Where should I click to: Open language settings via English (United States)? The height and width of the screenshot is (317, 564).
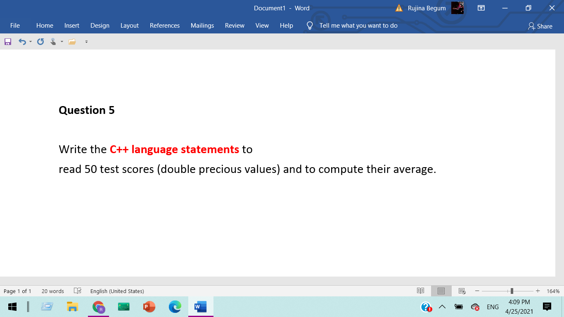click(x=117, y=291)
